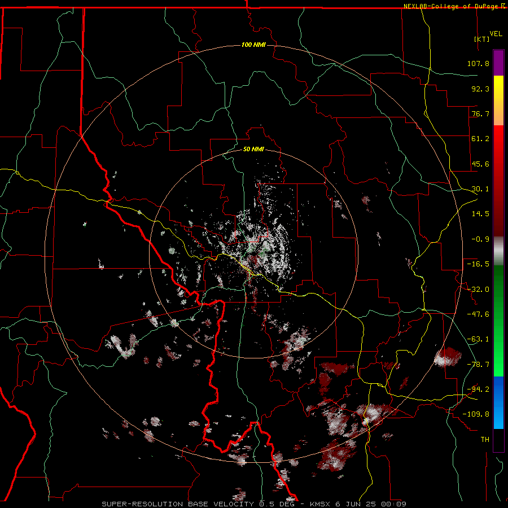Click the 14.5 velocity scale value
This screenshot has width=508, height=508.
click(480, 214)
